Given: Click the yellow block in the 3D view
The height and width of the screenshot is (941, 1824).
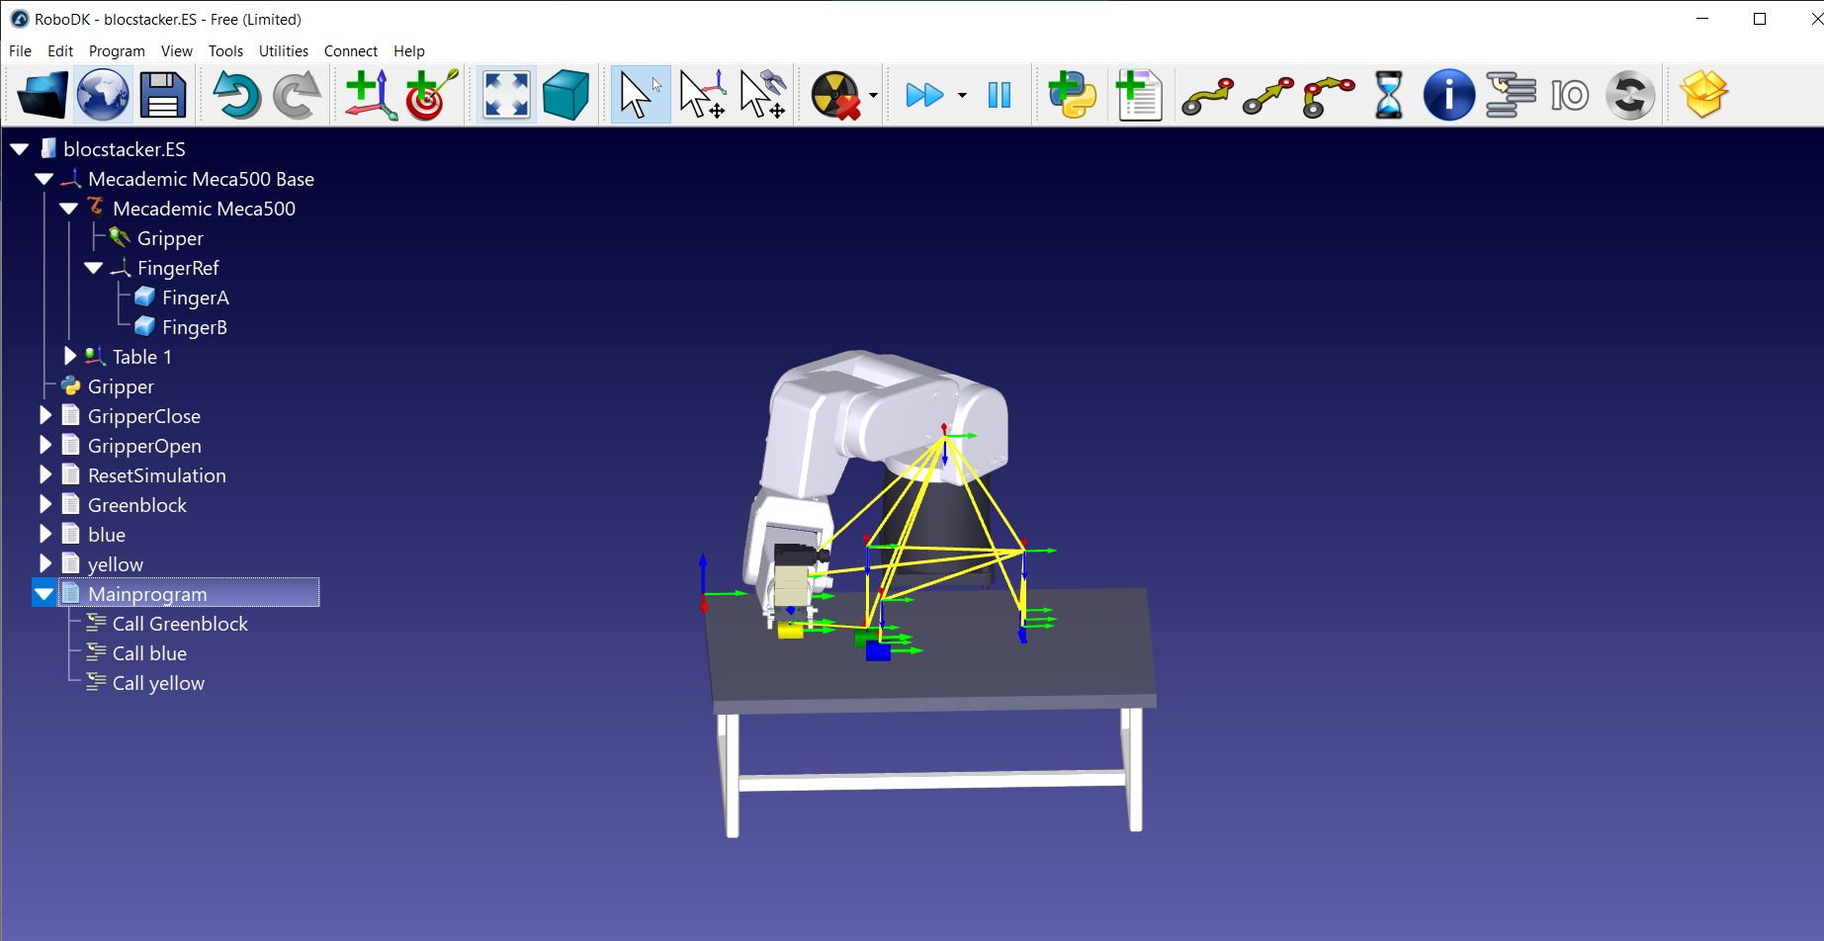Looking at the screenshot, I should point(790,631).
